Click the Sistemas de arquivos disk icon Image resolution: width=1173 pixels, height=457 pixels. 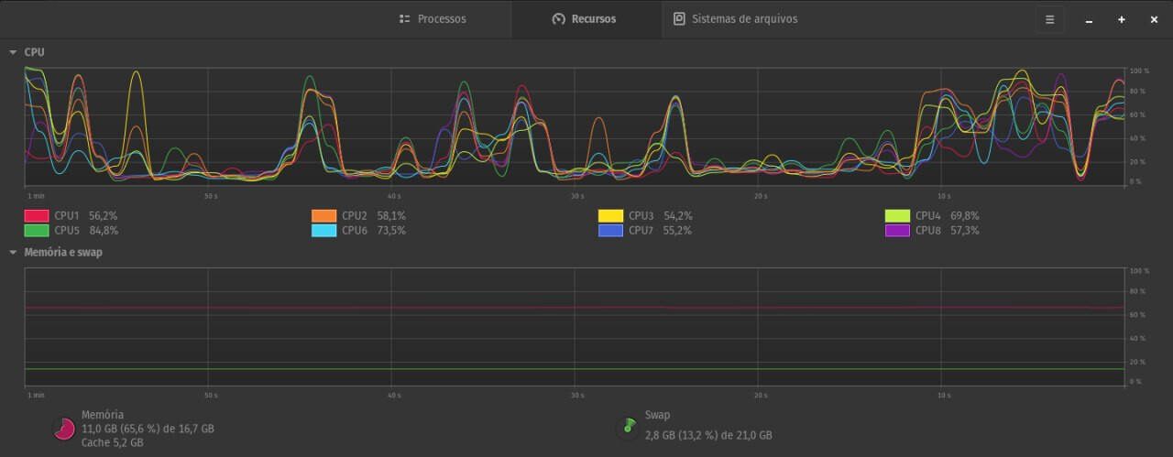coord(679,19)
